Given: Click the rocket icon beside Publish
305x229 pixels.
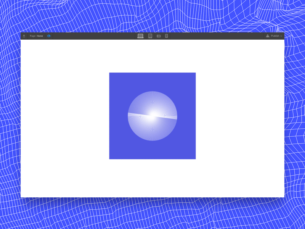Looking at the screenshot, I should 268,36.
